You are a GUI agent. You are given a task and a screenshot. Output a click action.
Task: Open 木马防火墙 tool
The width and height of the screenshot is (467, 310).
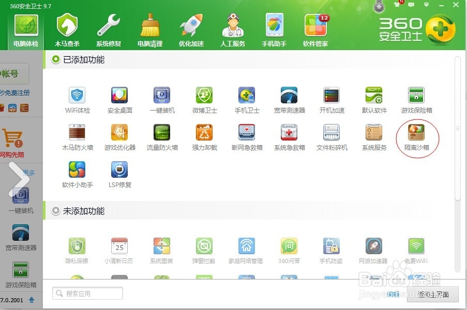tap(78, 137)
